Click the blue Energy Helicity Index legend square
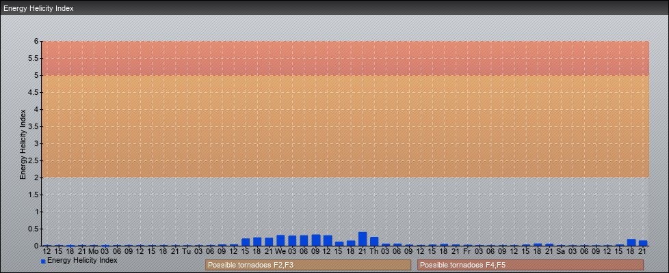669x273 pixels. 43,261
